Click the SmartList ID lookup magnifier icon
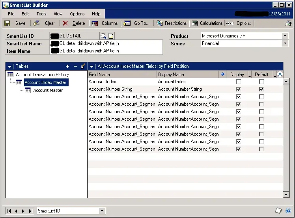295x218 pixels. coord(103,36)
